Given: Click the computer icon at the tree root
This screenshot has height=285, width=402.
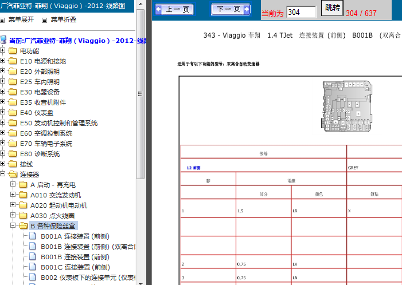Looking at the screenshot, I should point(3,40).
